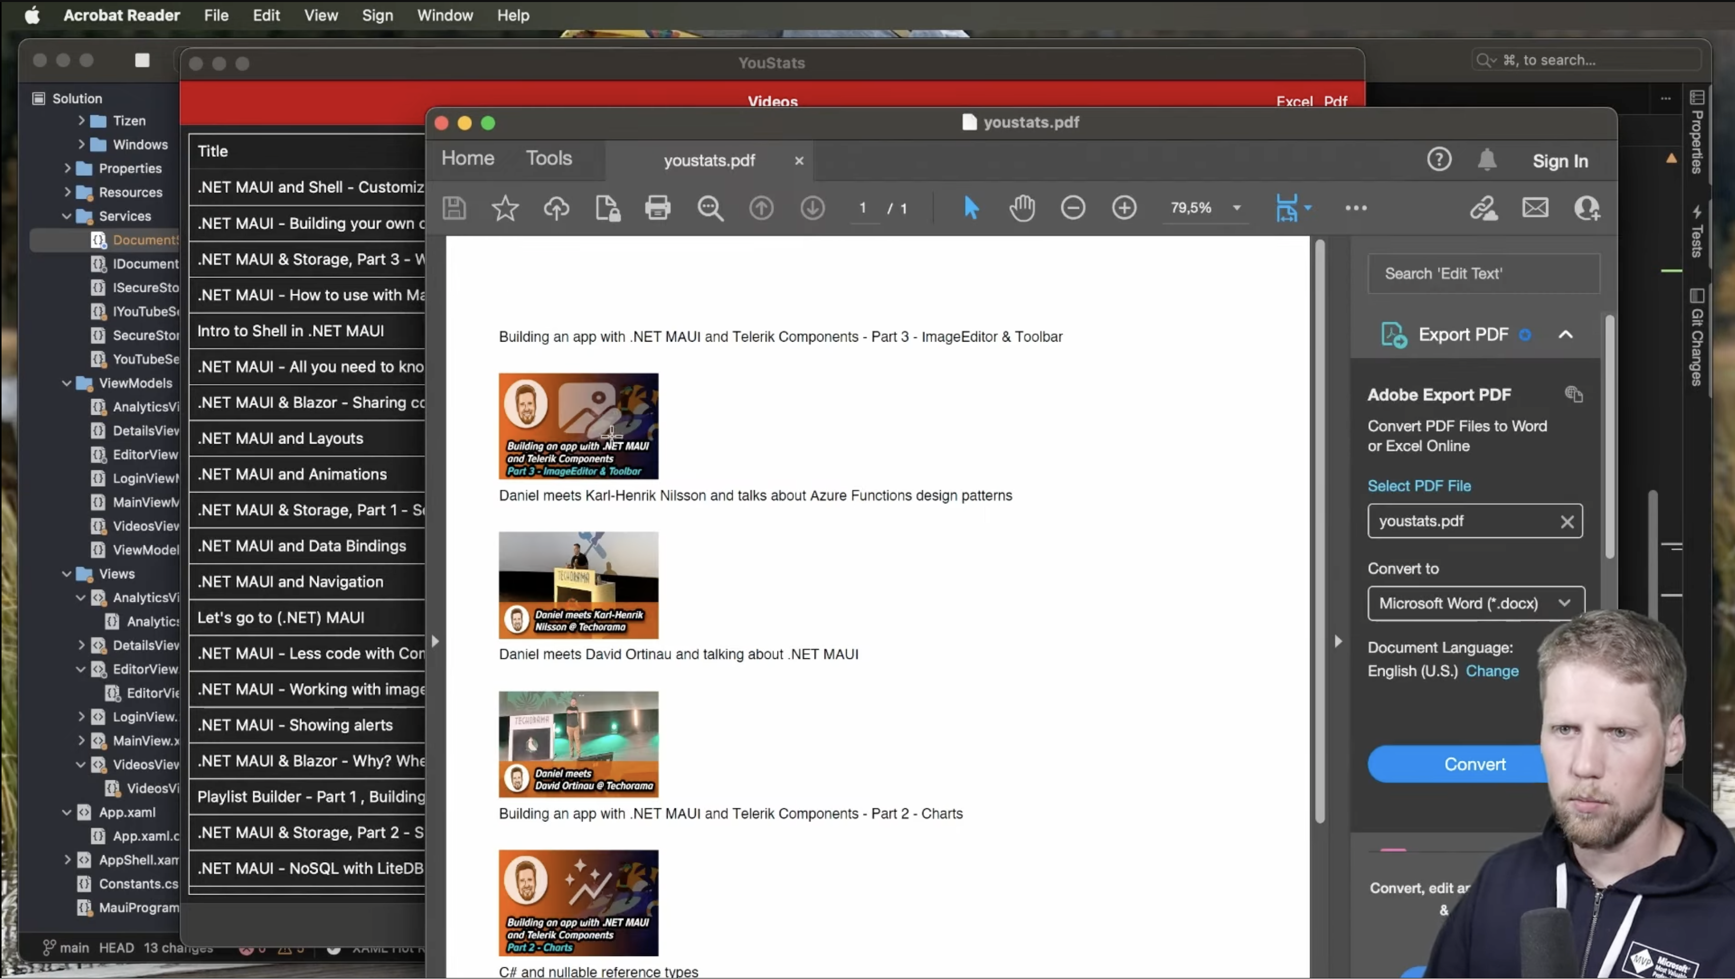Bookmark the file with the star icon

505,208
